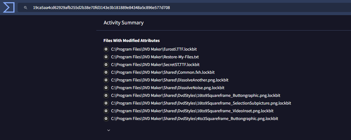Click the Activity Summary heading
This screenshot has width=351, height=140.
point(123,23)
